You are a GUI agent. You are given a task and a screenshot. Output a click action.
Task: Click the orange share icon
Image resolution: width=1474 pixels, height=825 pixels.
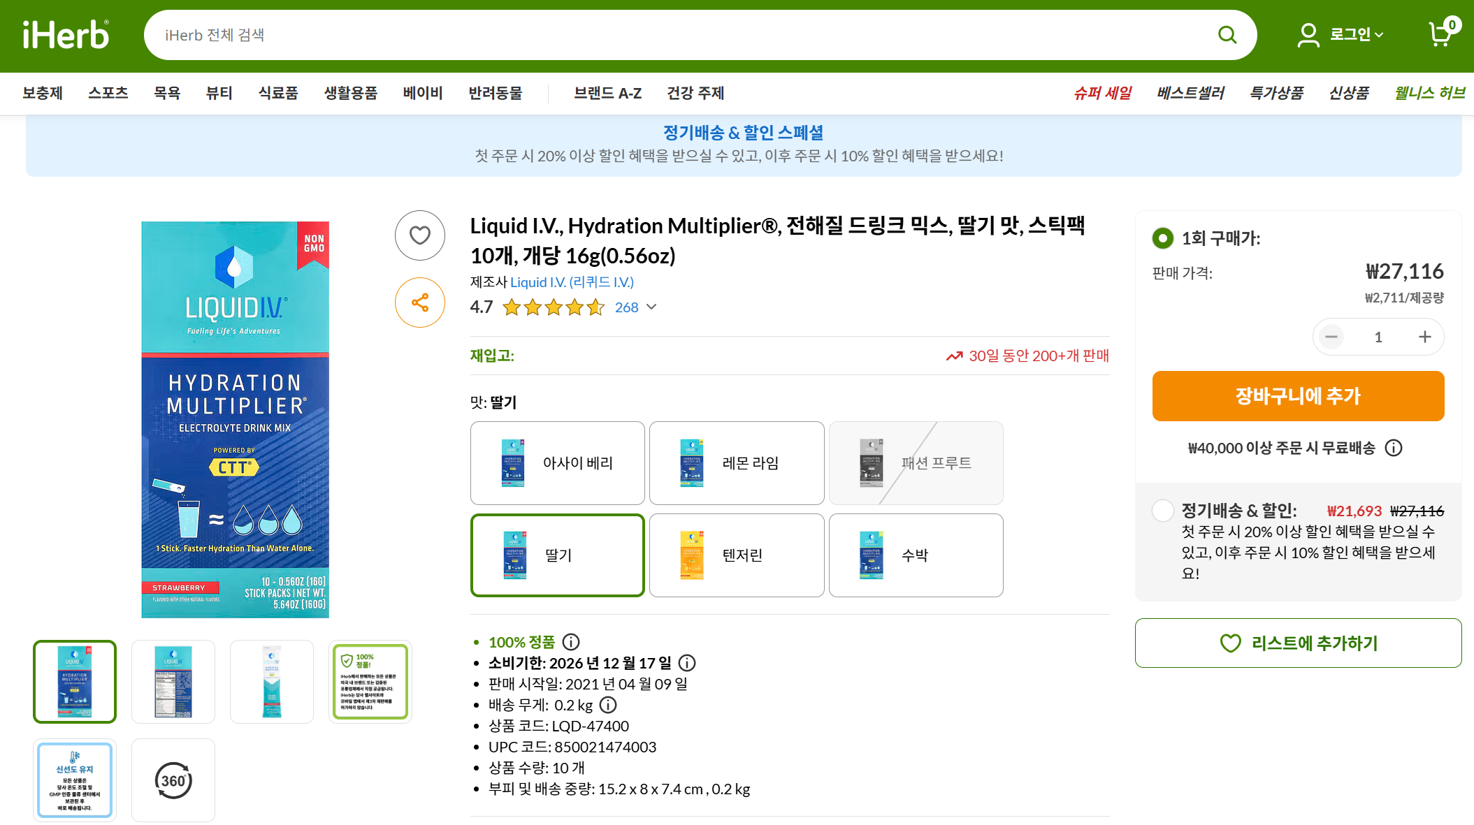point(419,302)
